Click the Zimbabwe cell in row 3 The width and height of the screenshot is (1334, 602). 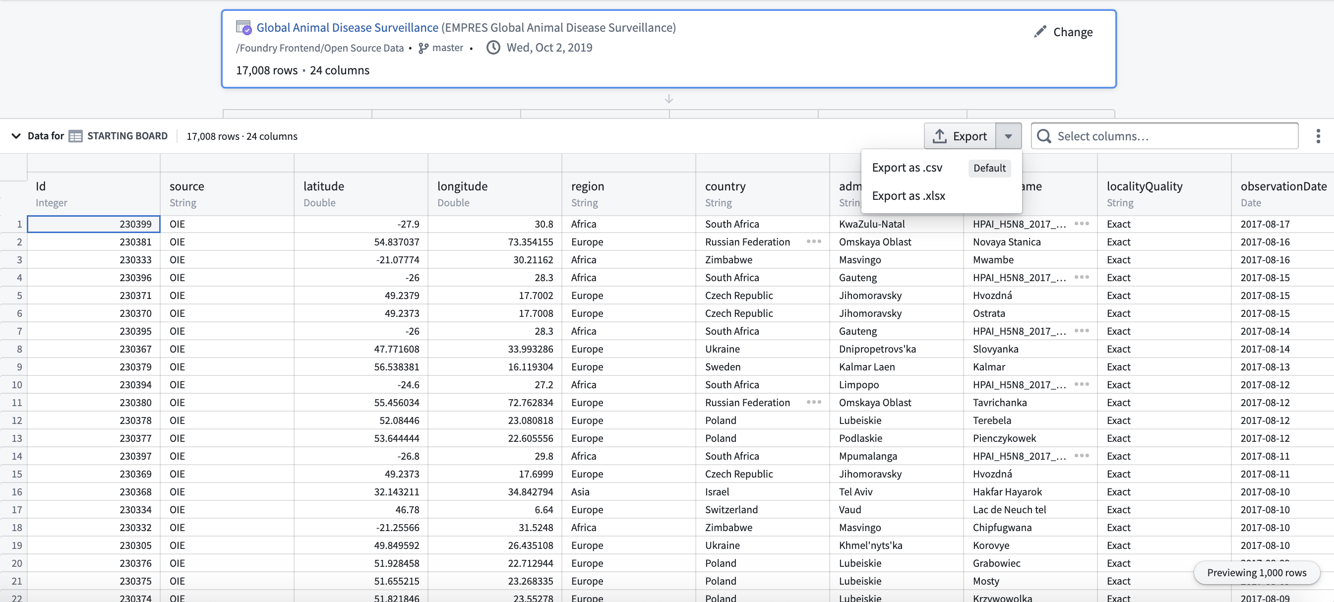(x=763, y=259)
